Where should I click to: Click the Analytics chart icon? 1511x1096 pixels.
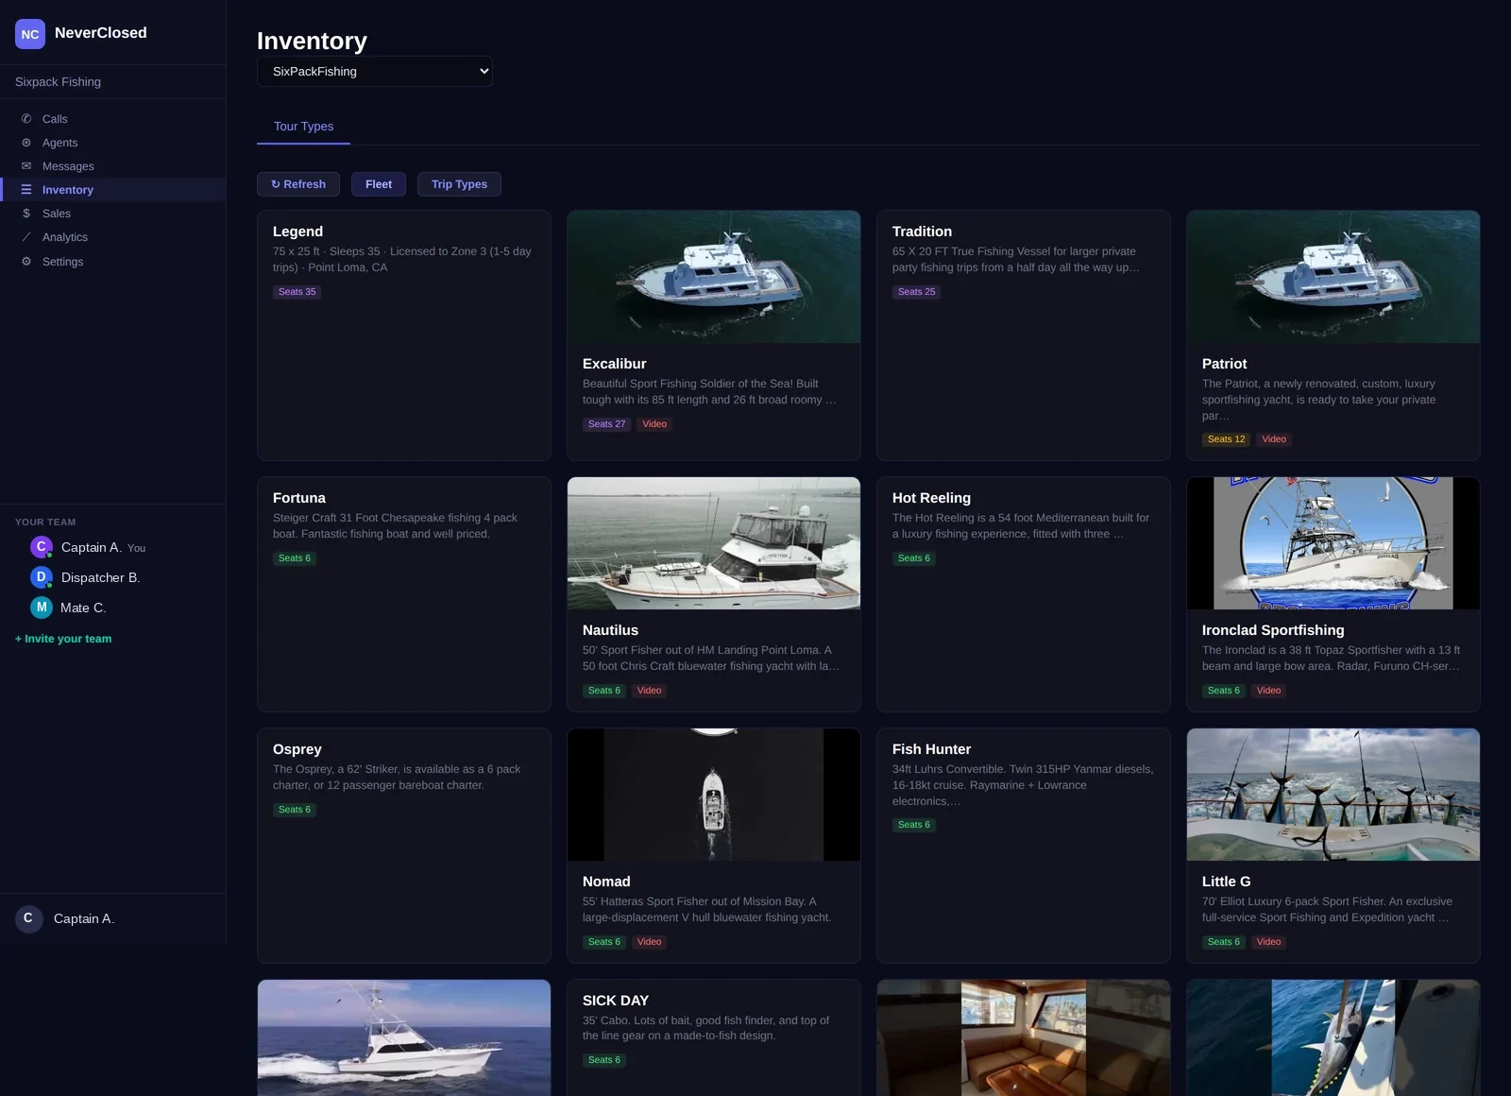26,237
